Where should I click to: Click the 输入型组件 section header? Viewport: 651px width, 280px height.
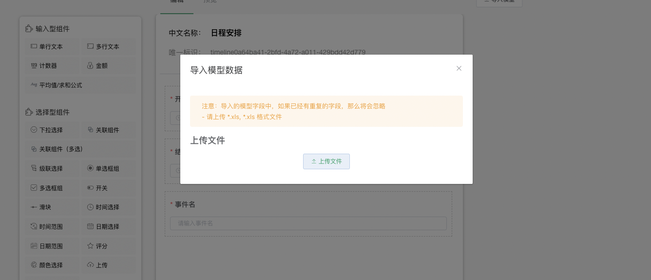pyautogui.click(x=48, y=29)
